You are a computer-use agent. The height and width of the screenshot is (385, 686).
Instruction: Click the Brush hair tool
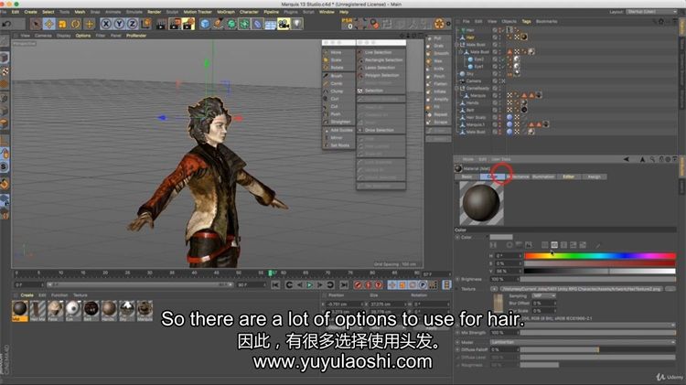338,76
